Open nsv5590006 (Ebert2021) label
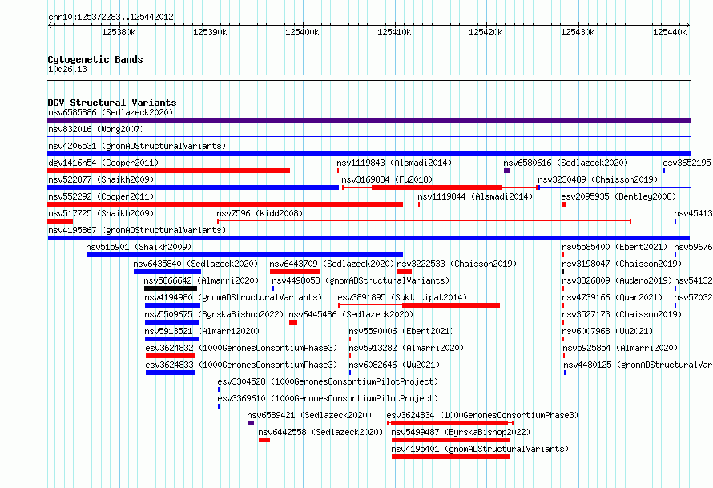This screenshot has height=488, width=713. coord(401,331)
